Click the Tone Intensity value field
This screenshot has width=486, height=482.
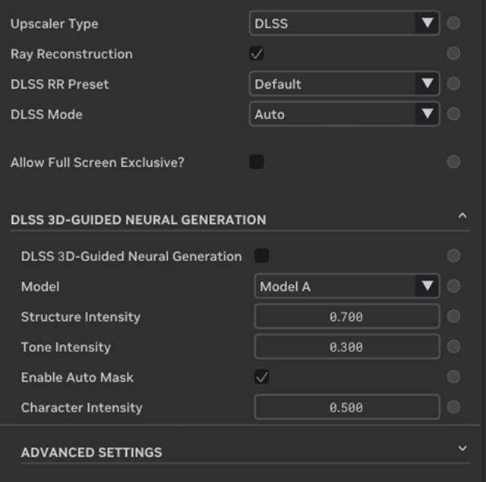click(347, 347)
